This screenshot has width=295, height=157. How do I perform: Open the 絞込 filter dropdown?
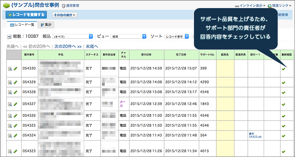pyautogui.click(x=72, y=36)
